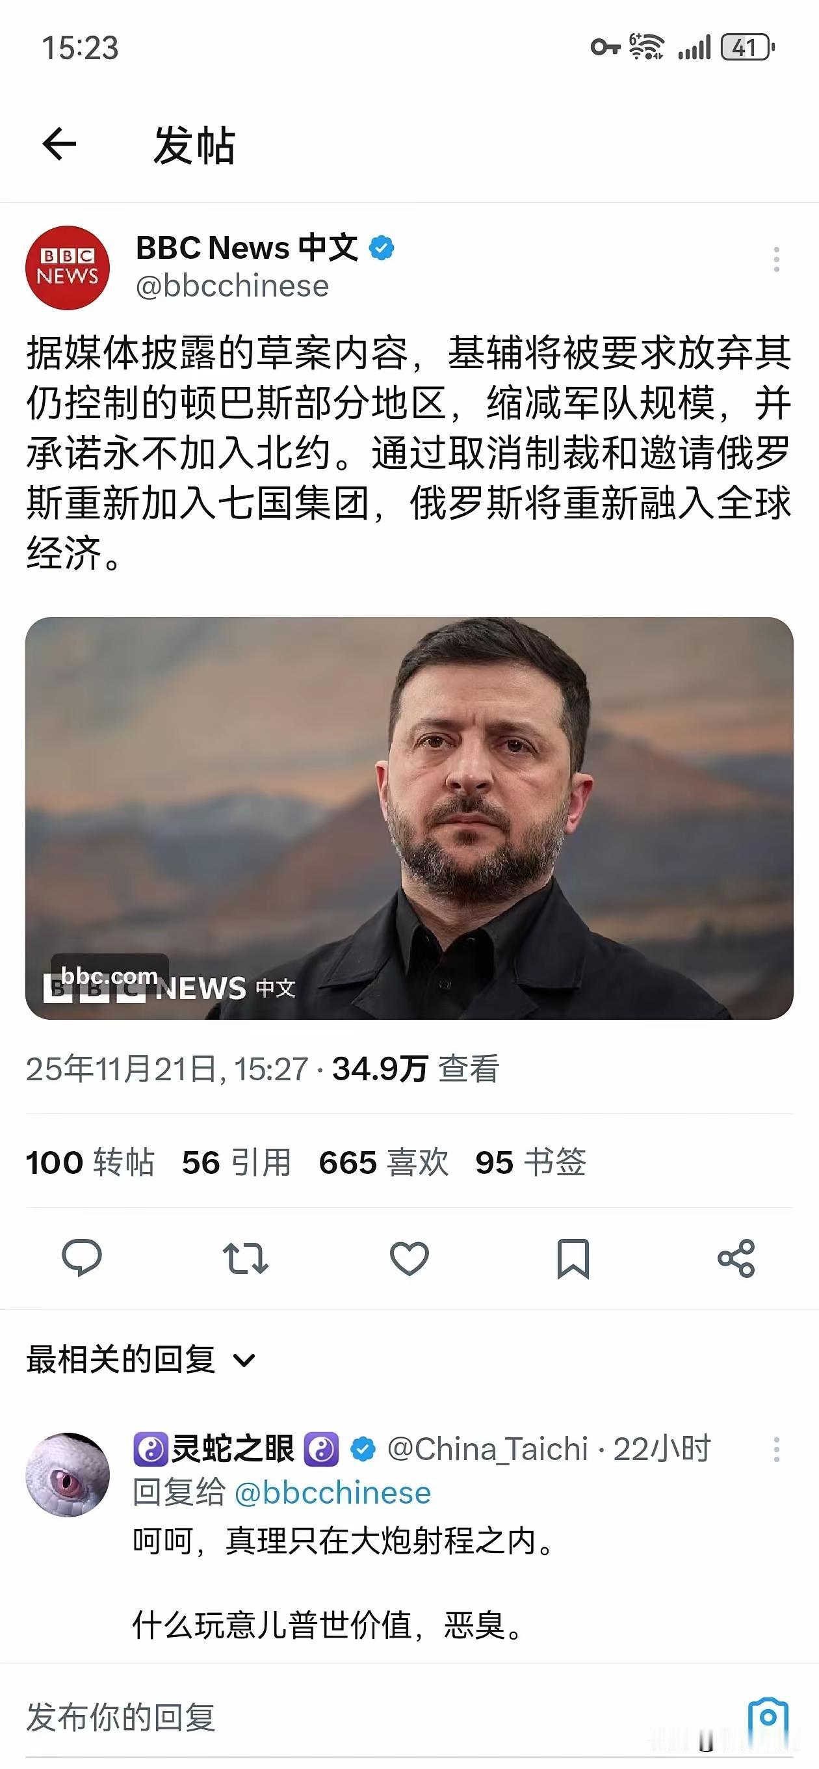Tap the repost arrows icon
The image size is (819, 1769).
245,1258
